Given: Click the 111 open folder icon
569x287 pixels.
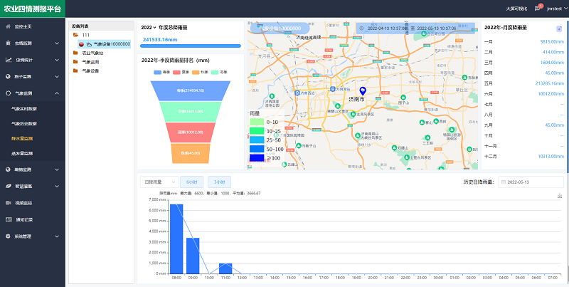Looking at the screenshot, I should tap(75, 34).
